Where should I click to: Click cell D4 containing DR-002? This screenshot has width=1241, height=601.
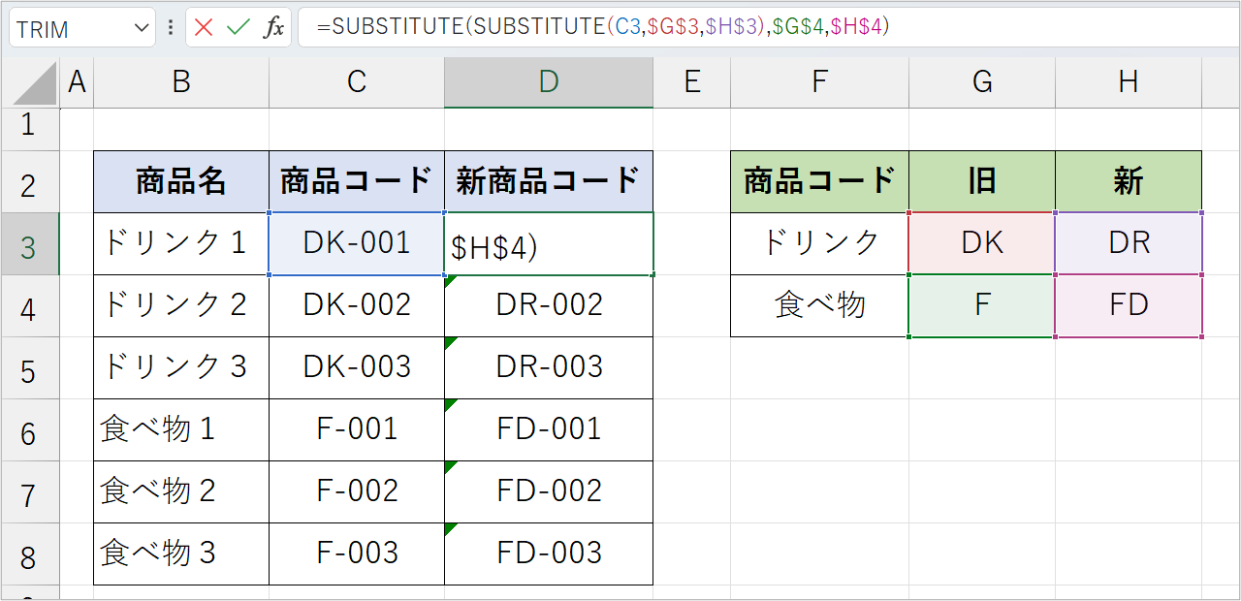click(549, 305)
